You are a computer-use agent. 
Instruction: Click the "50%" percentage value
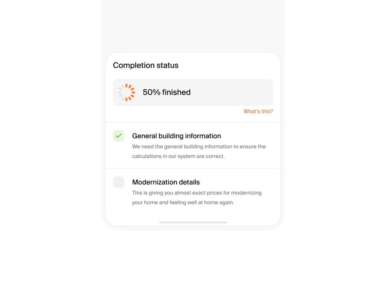(151, 92)
